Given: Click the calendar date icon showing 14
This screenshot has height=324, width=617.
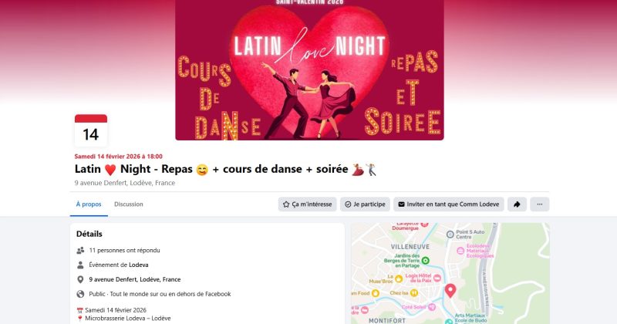Looking at the screenshot, I should point(91,130).
